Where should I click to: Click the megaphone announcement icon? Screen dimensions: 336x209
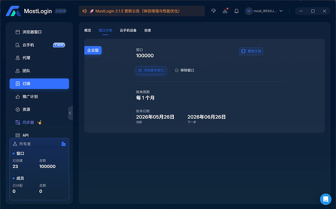tap(85, 11)
